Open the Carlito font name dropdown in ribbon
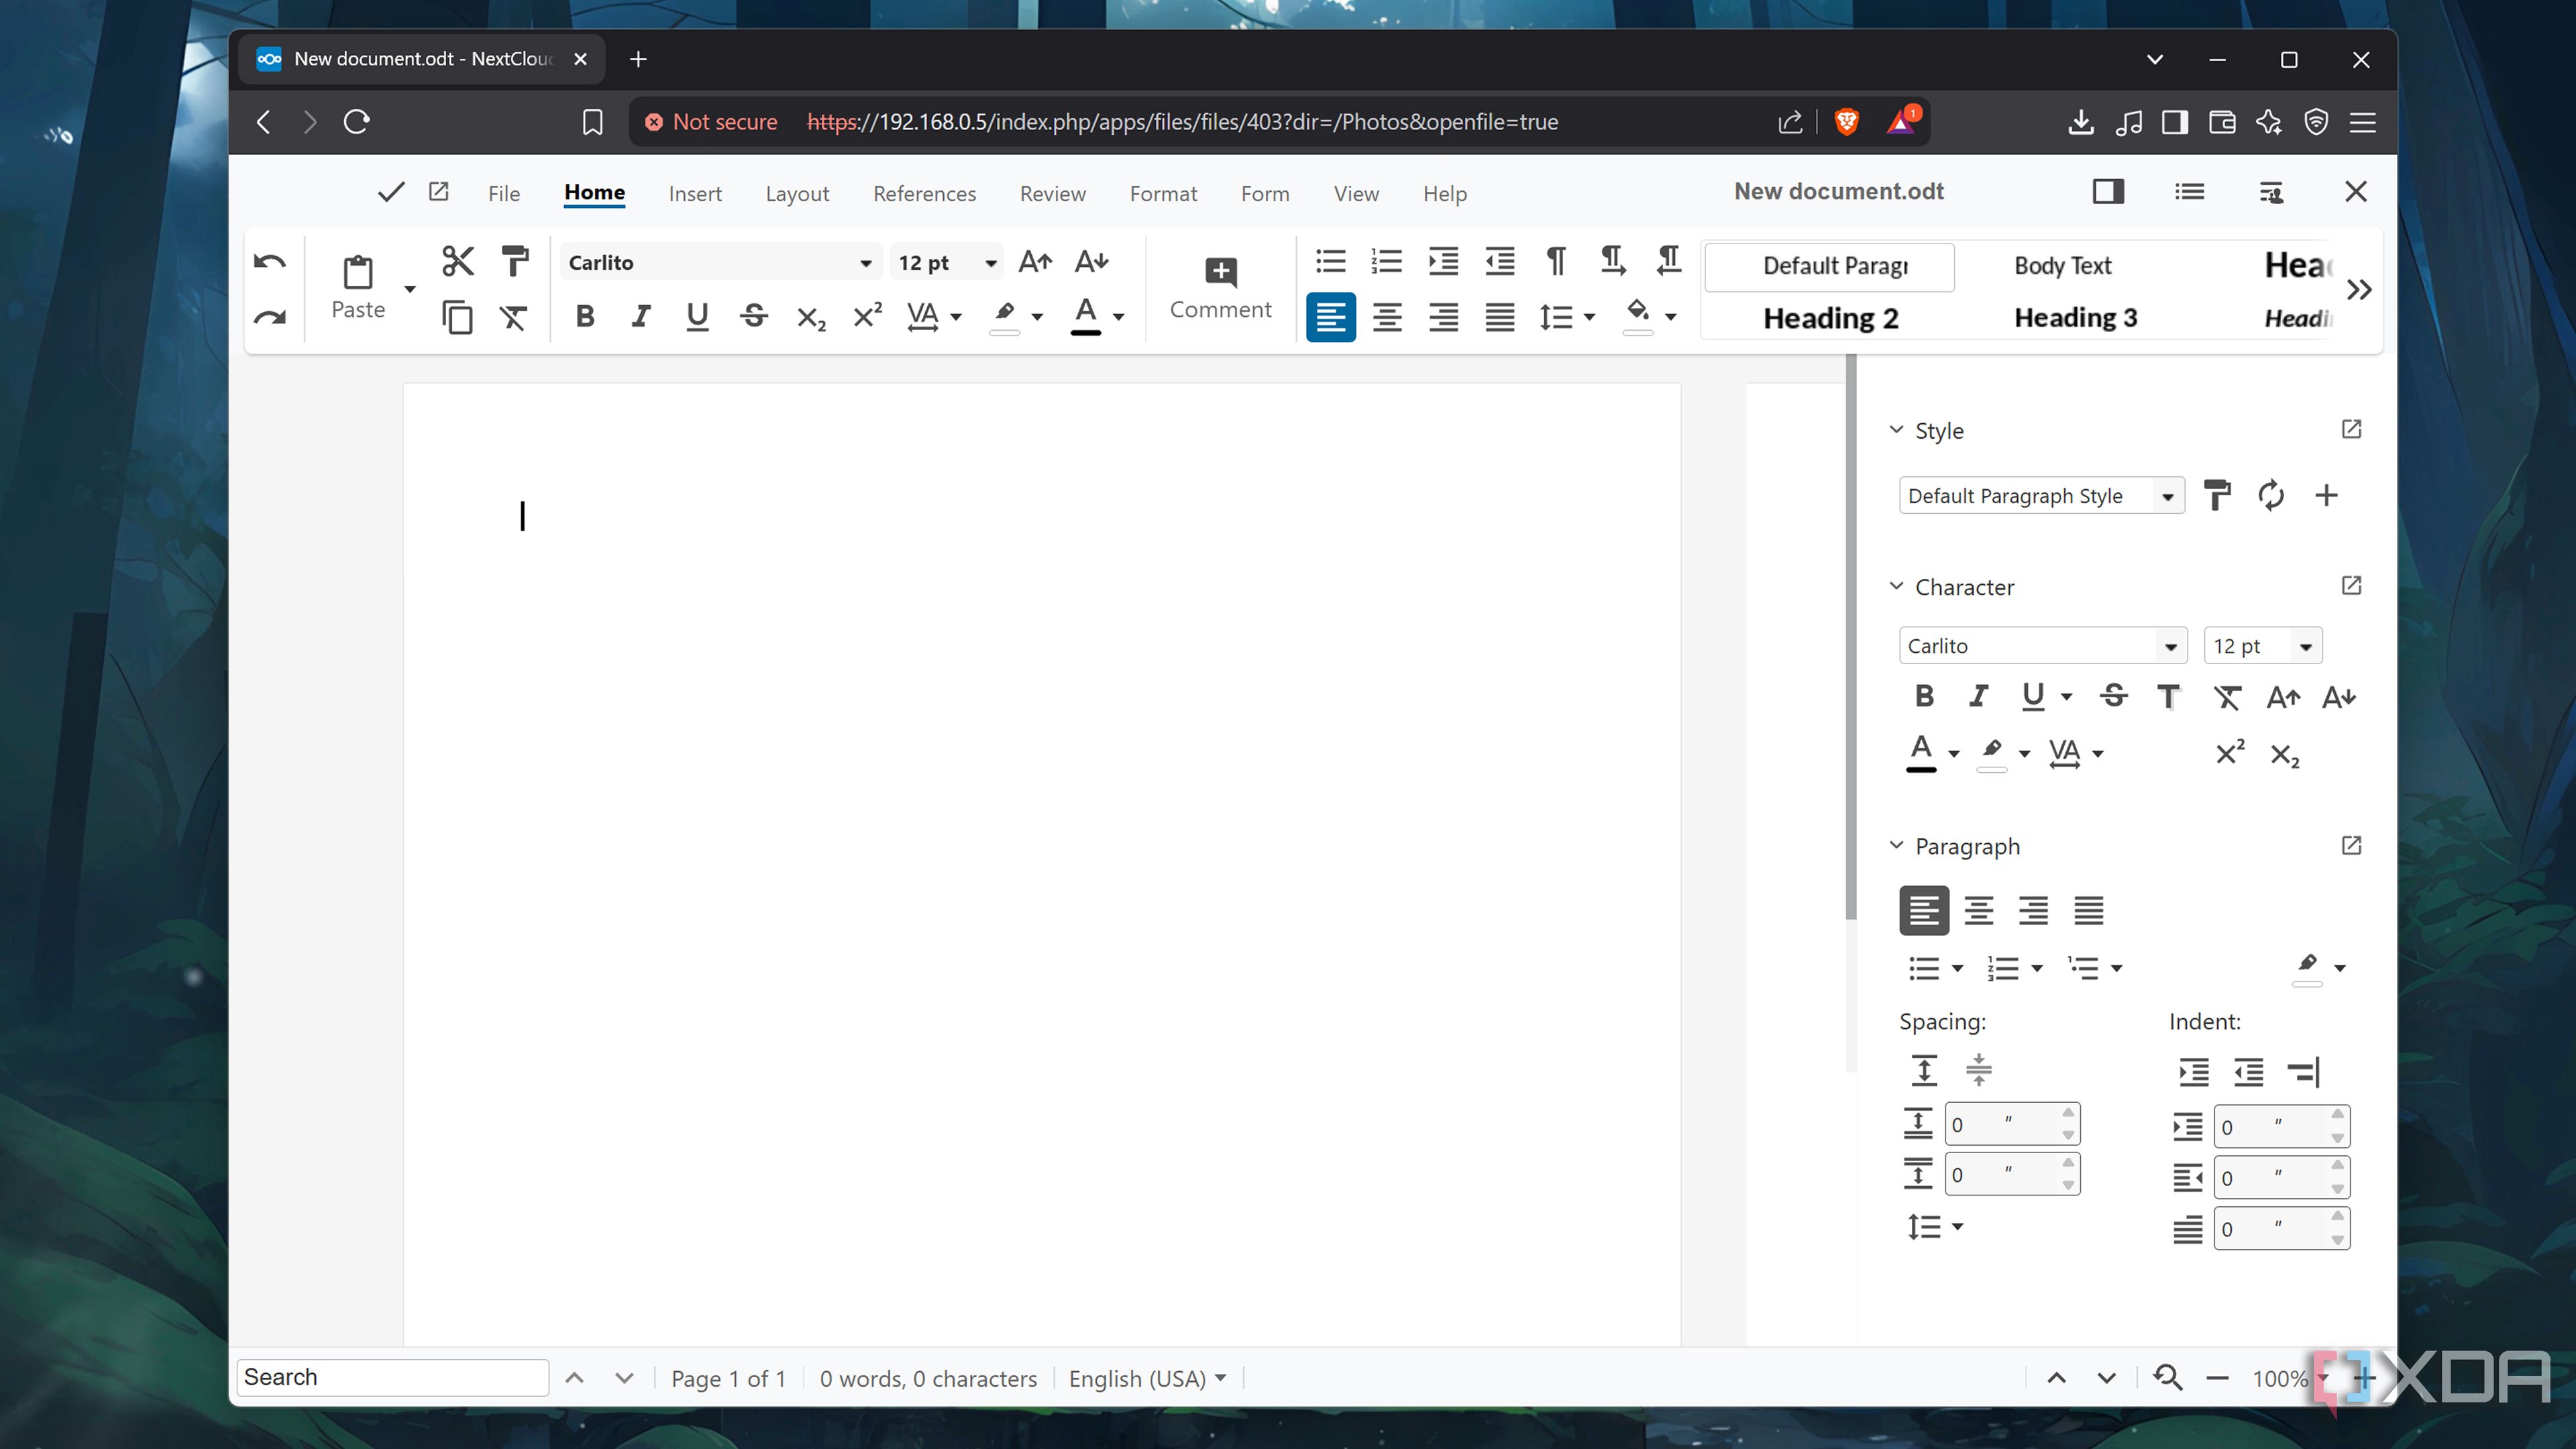Screen dimensions: 2576x1449 865,263
